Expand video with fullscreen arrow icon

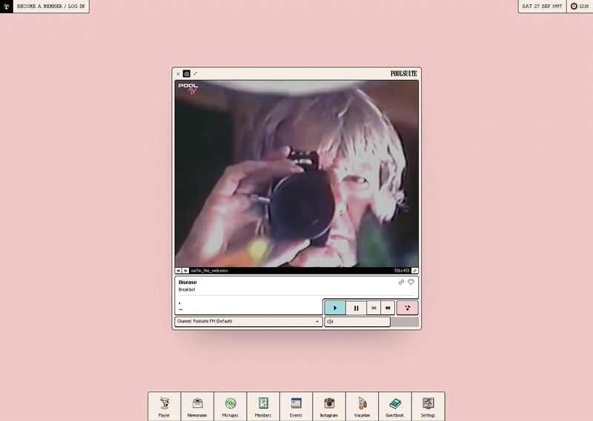click(414, 271)
